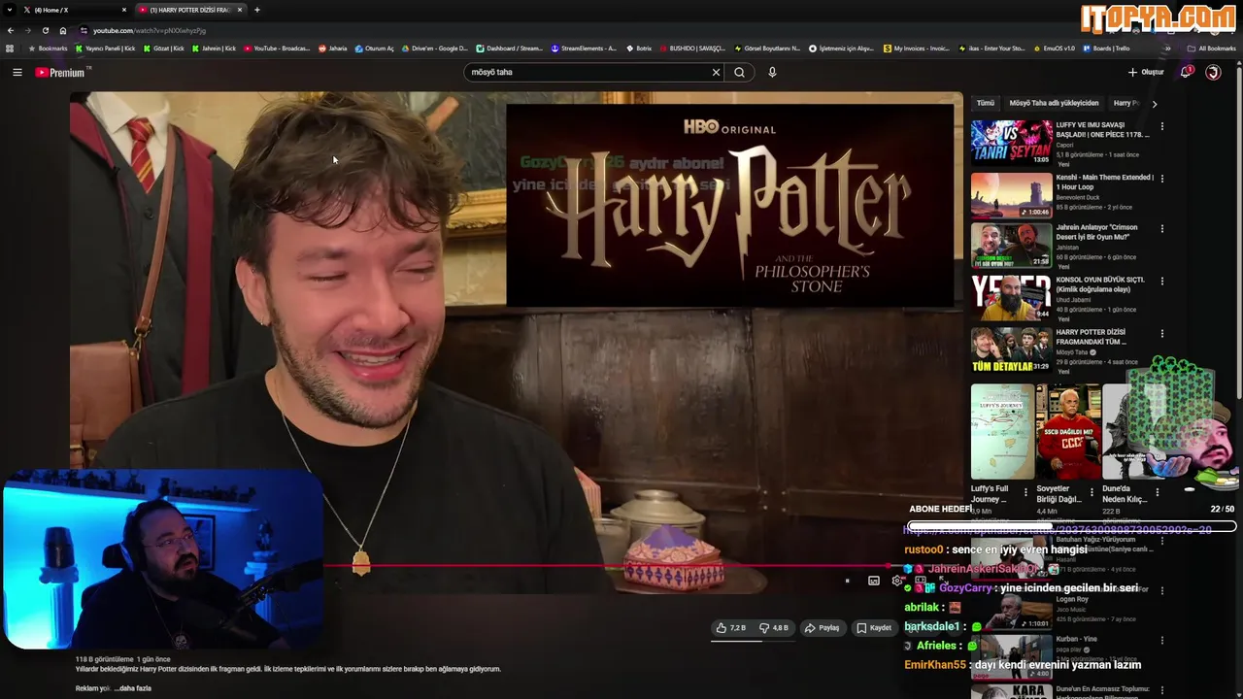
Task: Open 'Jahrein Anlatıyor Crimson Desert' thumbnail
Action: 1011,246
